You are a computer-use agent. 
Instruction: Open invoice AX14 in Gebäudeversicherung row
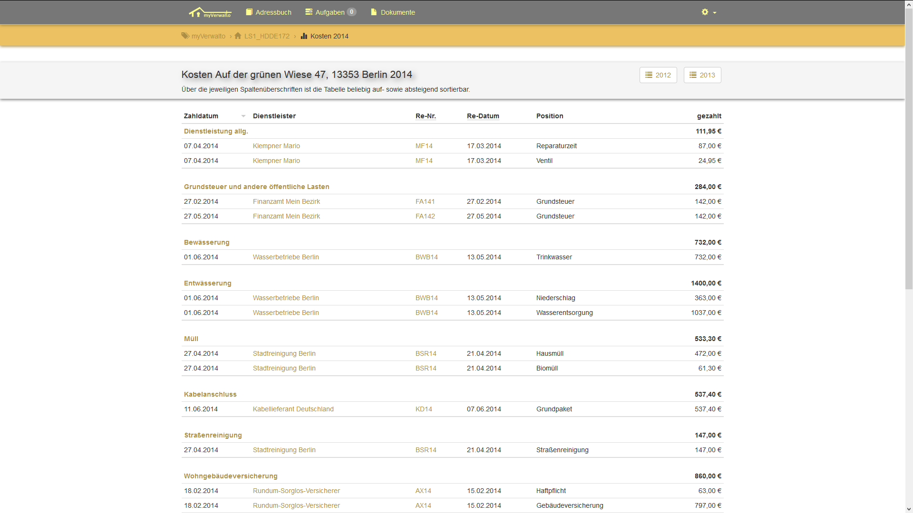click(x=423, y=505)
